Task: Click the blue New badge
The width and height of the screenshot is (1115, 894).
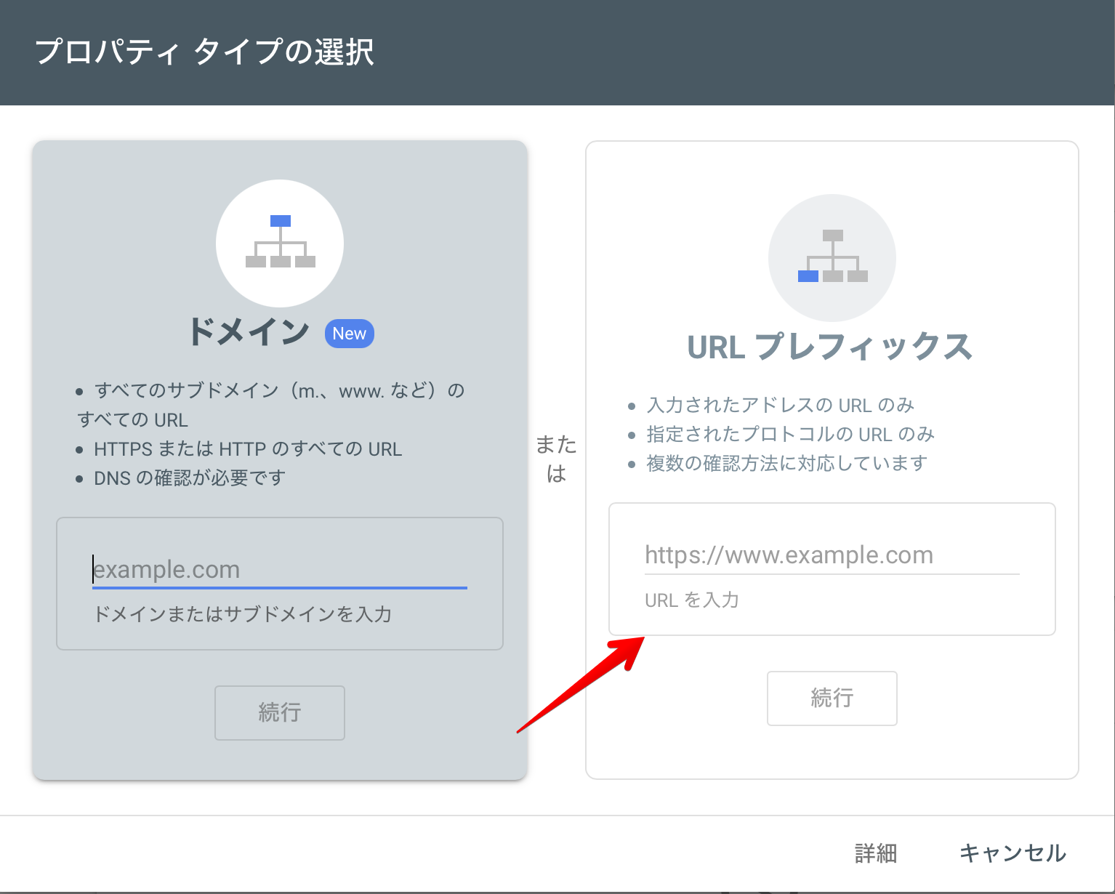Action: click(x=349, y=334)
